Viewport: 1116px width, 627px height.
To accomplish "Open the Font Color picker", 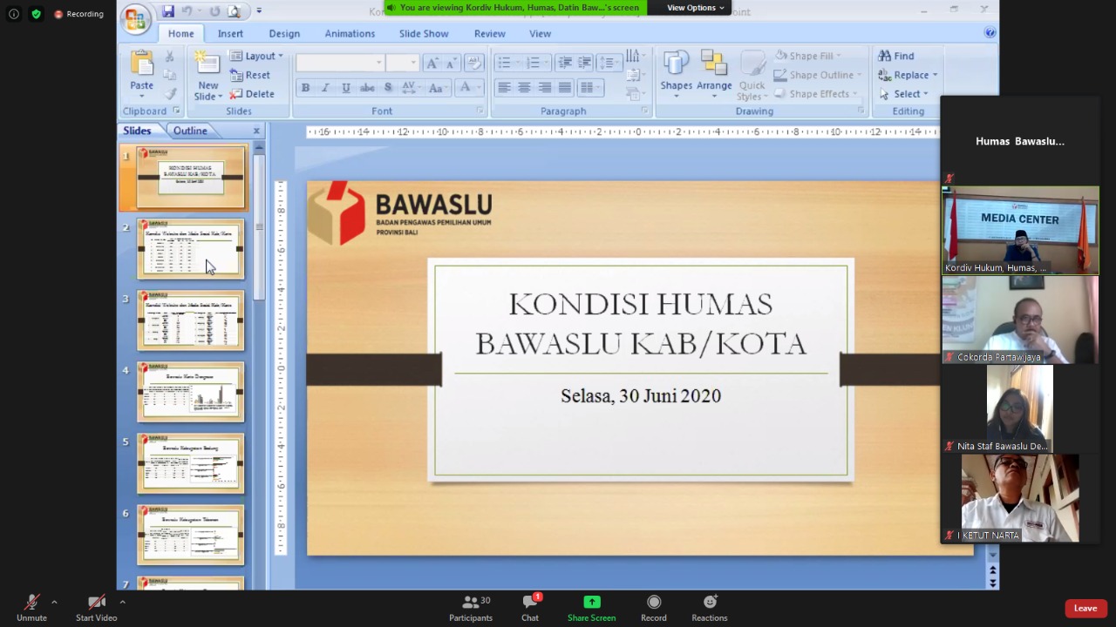I will [465, 87].
